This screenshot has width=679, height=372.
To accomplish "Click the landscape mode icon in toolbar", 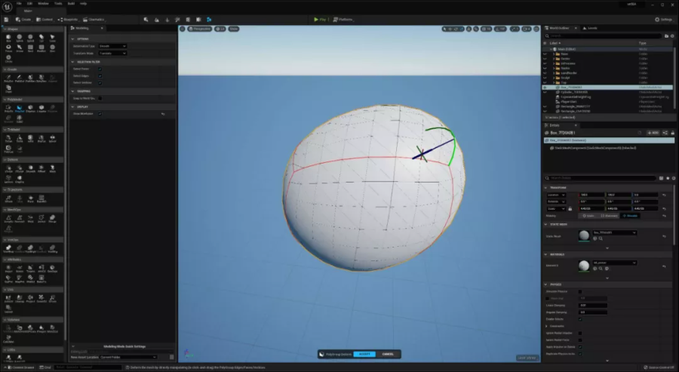I will pos(156,20).
